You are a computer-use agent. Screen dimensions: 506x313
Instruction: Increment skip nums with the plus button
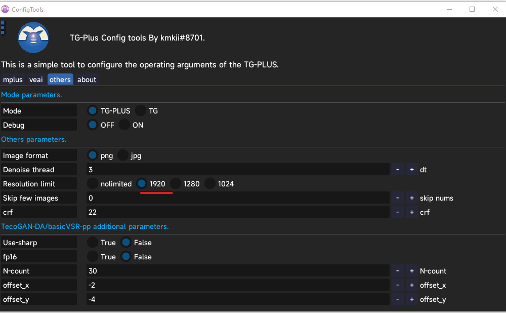(x=411, y=198)
